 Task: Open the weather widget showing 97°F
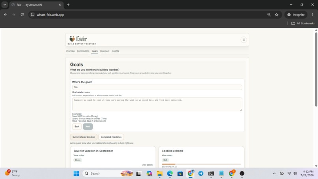click(x=12, y=173)
